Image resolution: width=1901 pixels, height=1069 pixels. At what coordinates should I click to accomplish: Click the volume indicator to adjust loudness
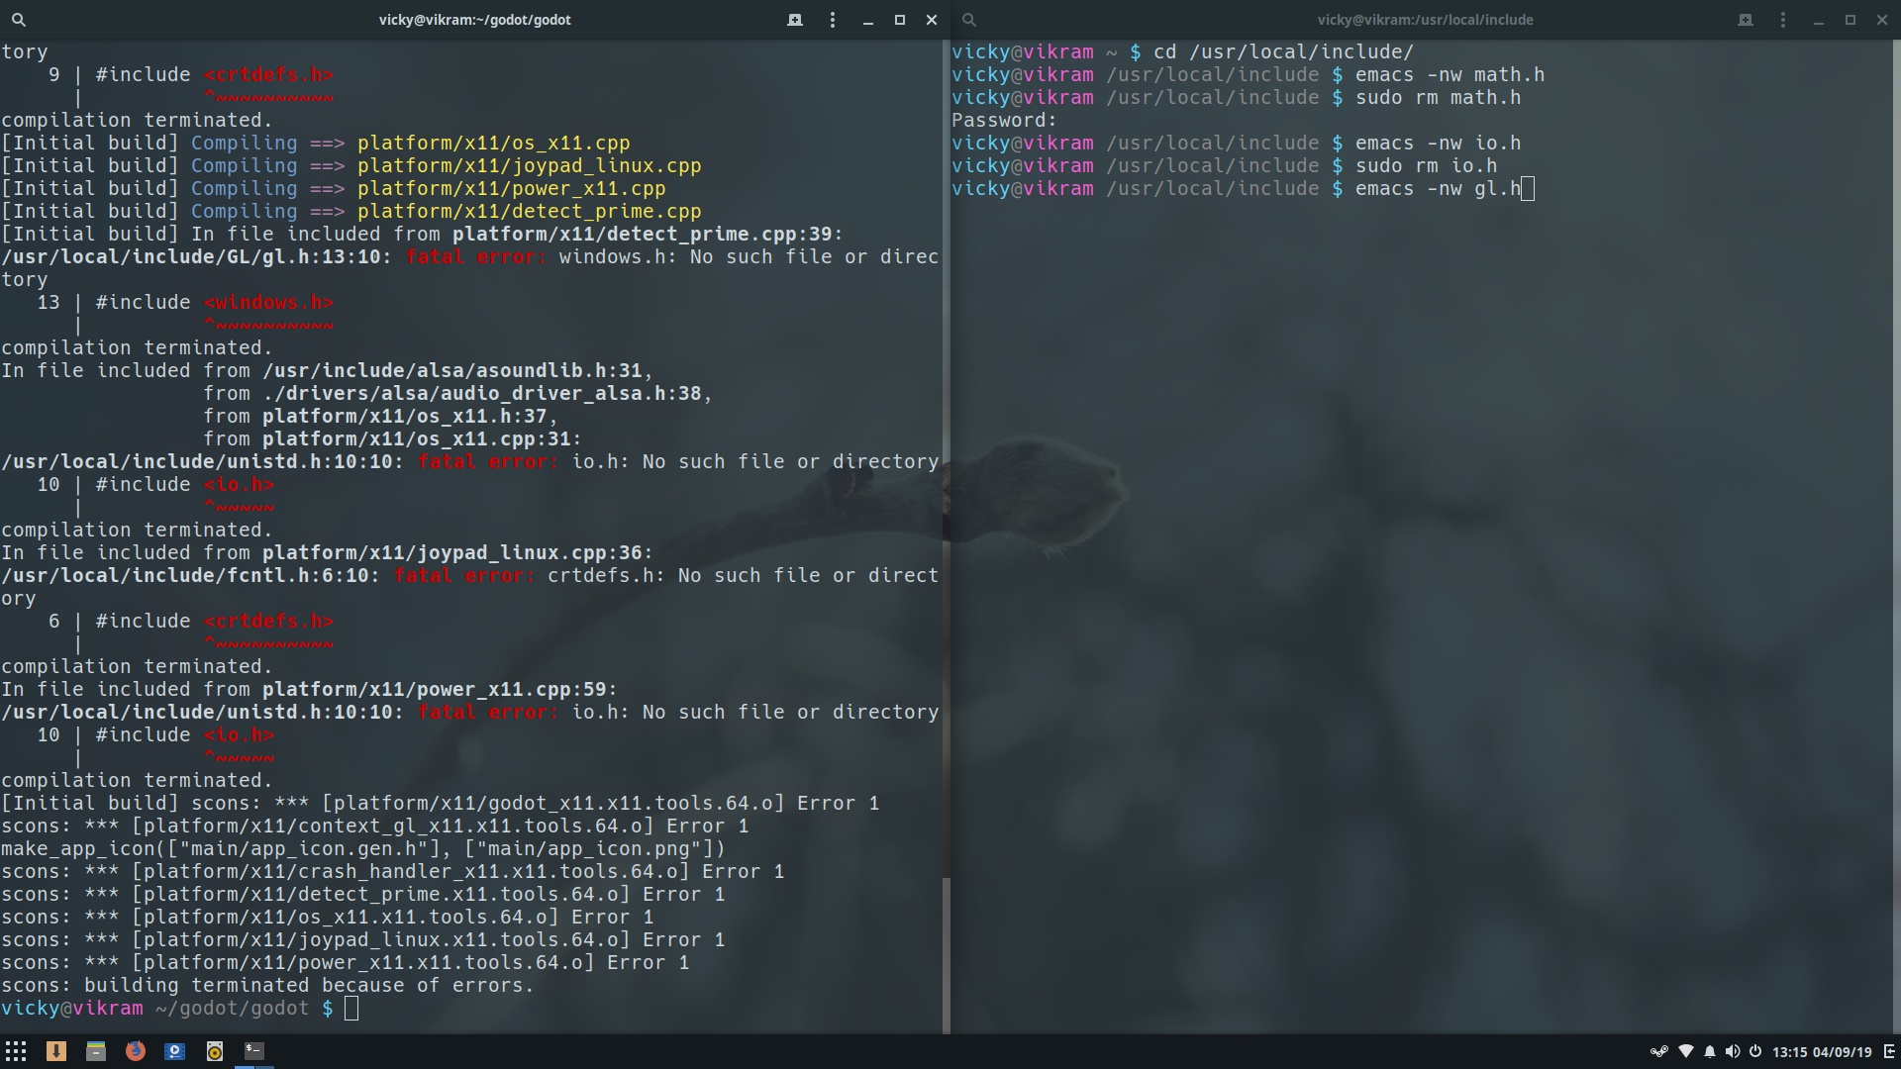point(1733,1052)
